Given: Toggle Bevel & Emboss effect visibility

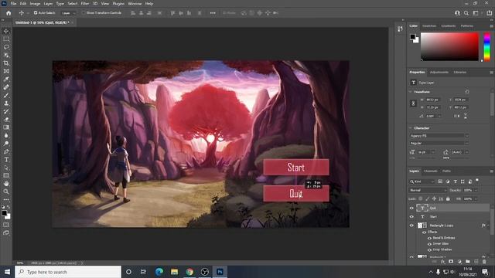Looking at the screenshot, I should pyautogui.click(x=429, y=238).
